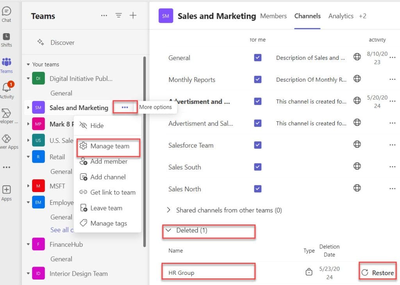Open Chat in the app sidebar
400x285 pixels.
(6, 14)
